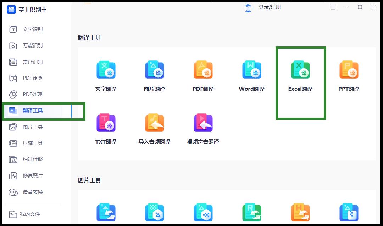Open the Word翻译 tool
This screenshot has width=383, height=226.
point(252,74)
